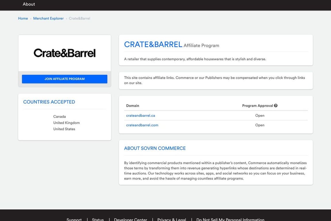This screenshot has height=221, width=331.
Task: Open the Privacy & Legal footer link
Action: [x=172, y=219]
